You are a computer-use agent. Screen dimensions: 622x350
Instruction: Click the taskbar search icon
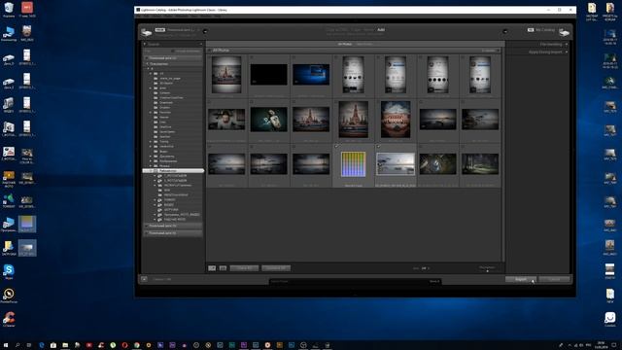[17, 345]
